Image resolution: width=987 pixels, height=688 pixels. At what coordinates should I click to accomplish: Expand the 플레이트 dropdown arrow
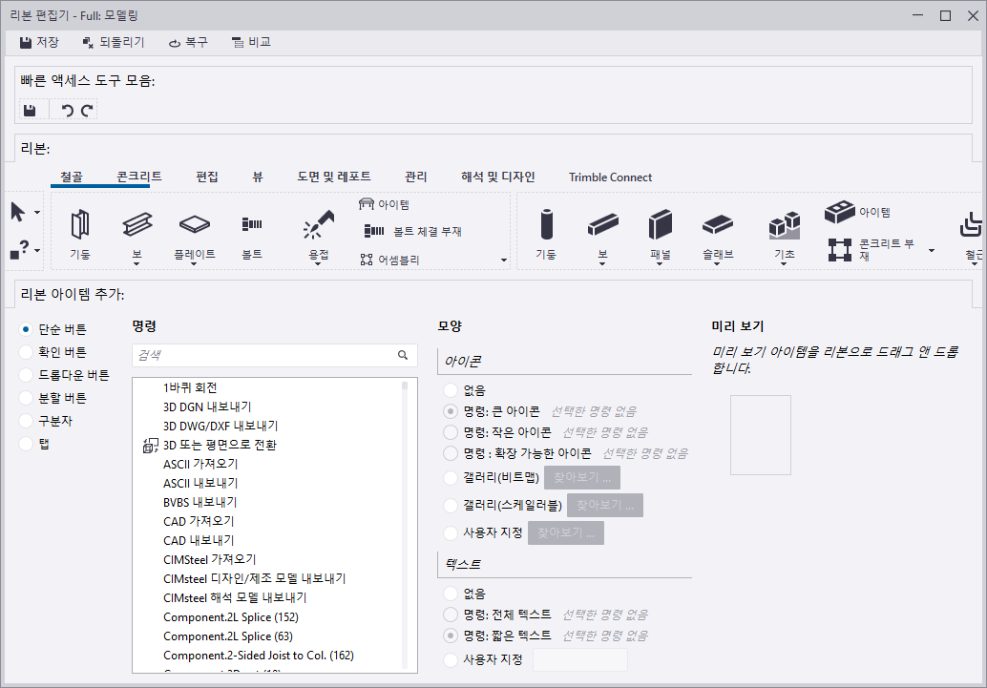195,265
